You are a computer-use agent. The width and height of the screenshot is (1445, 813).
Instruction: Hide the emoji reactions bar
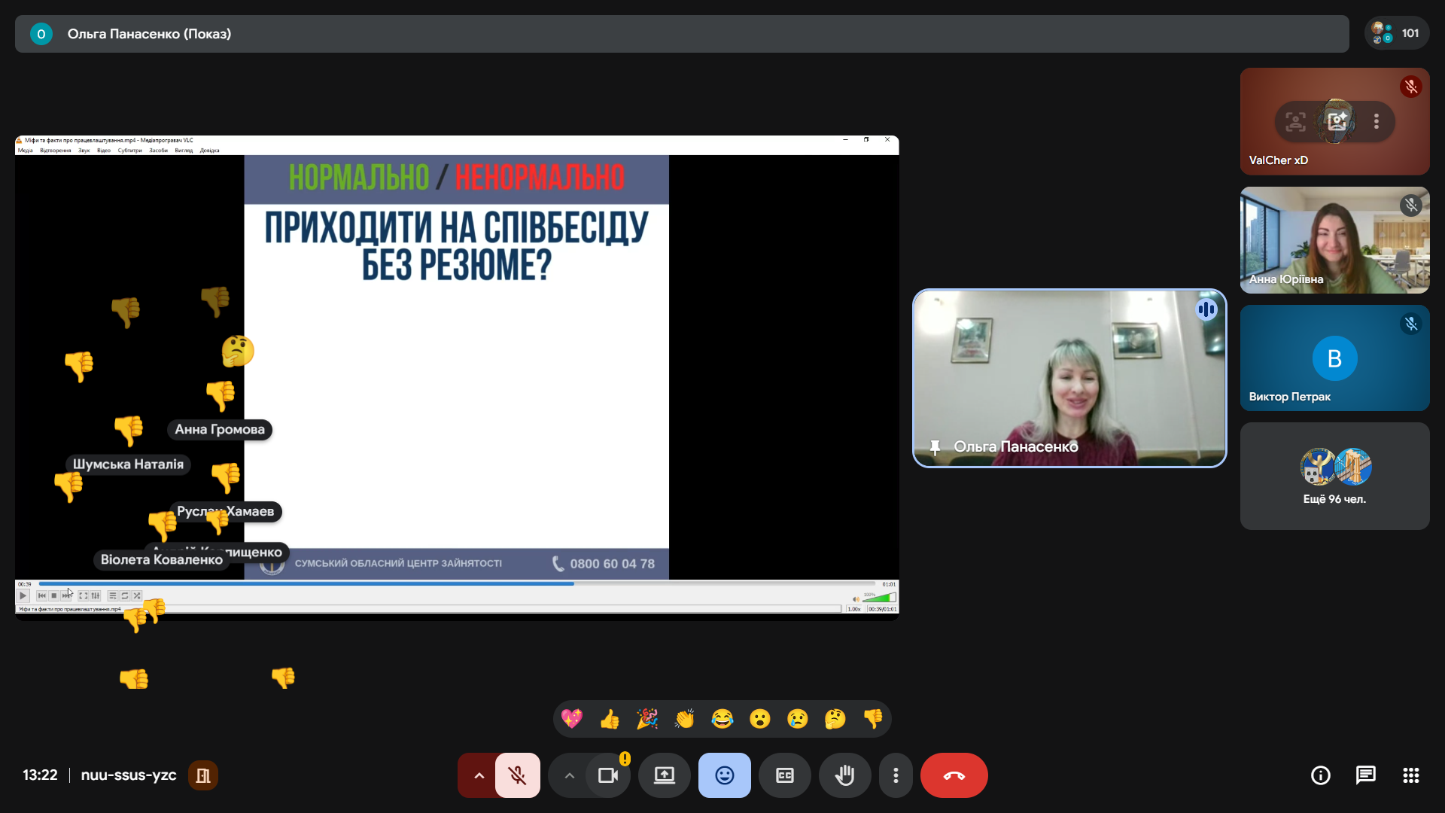coord(724,775)
